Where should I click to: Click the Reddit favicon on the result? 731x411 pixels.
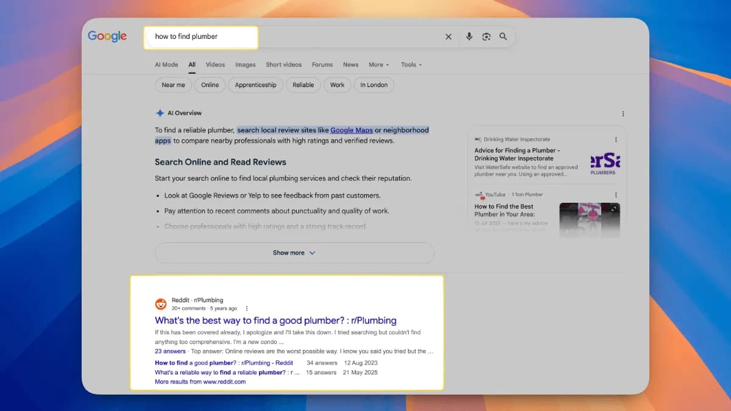(x=161, y=304)
